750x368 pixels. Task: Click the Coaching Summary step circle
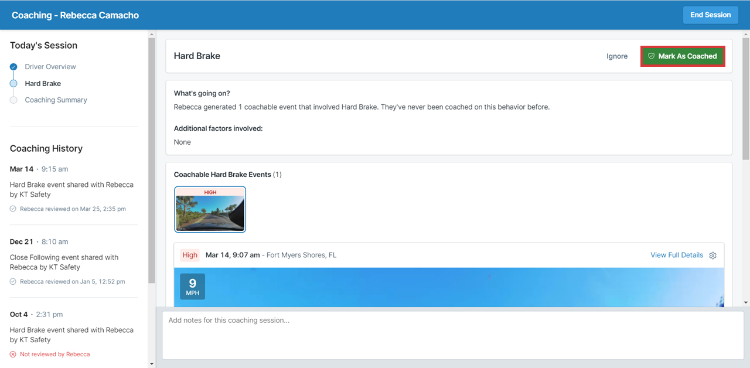pyautogui.click(x=13, y=100)
